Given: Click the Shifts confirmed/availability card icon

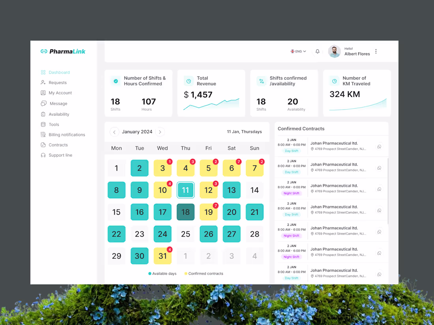Looking at the screenshot, I should click(262, 81).
